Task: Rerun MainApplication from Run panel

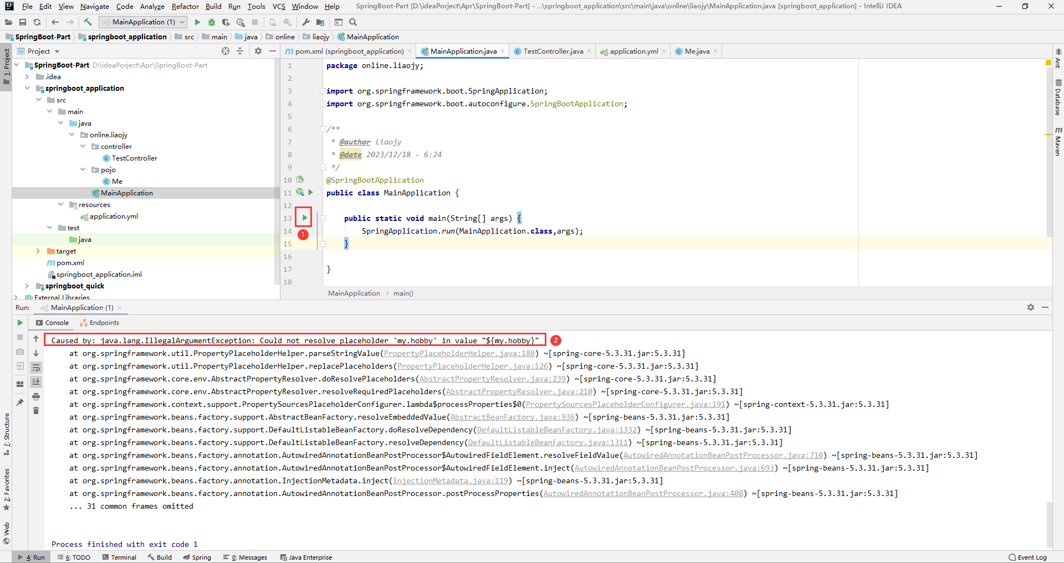Action: click(x=20, y=323)
